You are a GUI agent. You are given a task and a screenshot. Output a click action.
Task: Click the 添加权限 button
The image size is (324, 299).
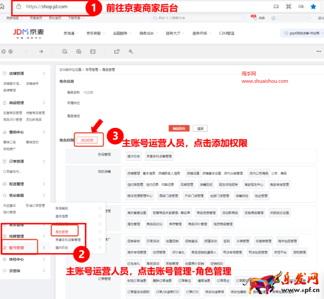point(87,140)
